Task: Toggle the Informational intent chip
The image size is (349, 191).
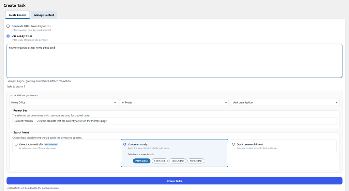Action: (x=141, y=161)
